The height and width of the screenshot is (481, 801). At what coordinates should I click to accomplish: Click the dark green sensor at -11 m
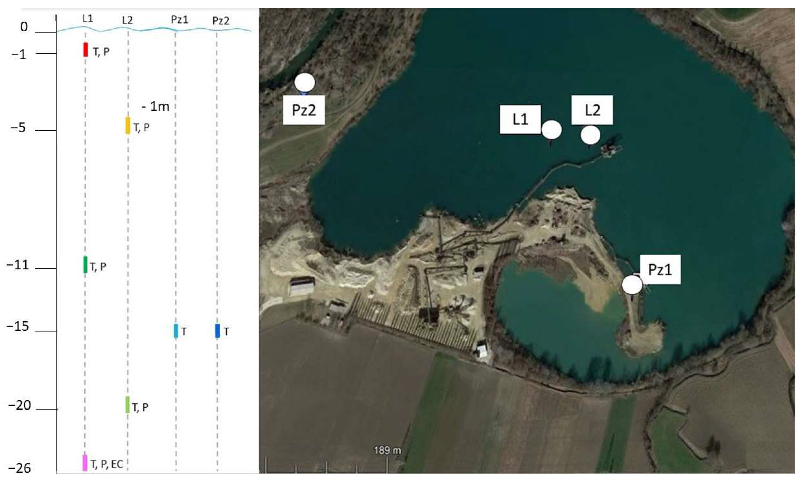point(85,265)
